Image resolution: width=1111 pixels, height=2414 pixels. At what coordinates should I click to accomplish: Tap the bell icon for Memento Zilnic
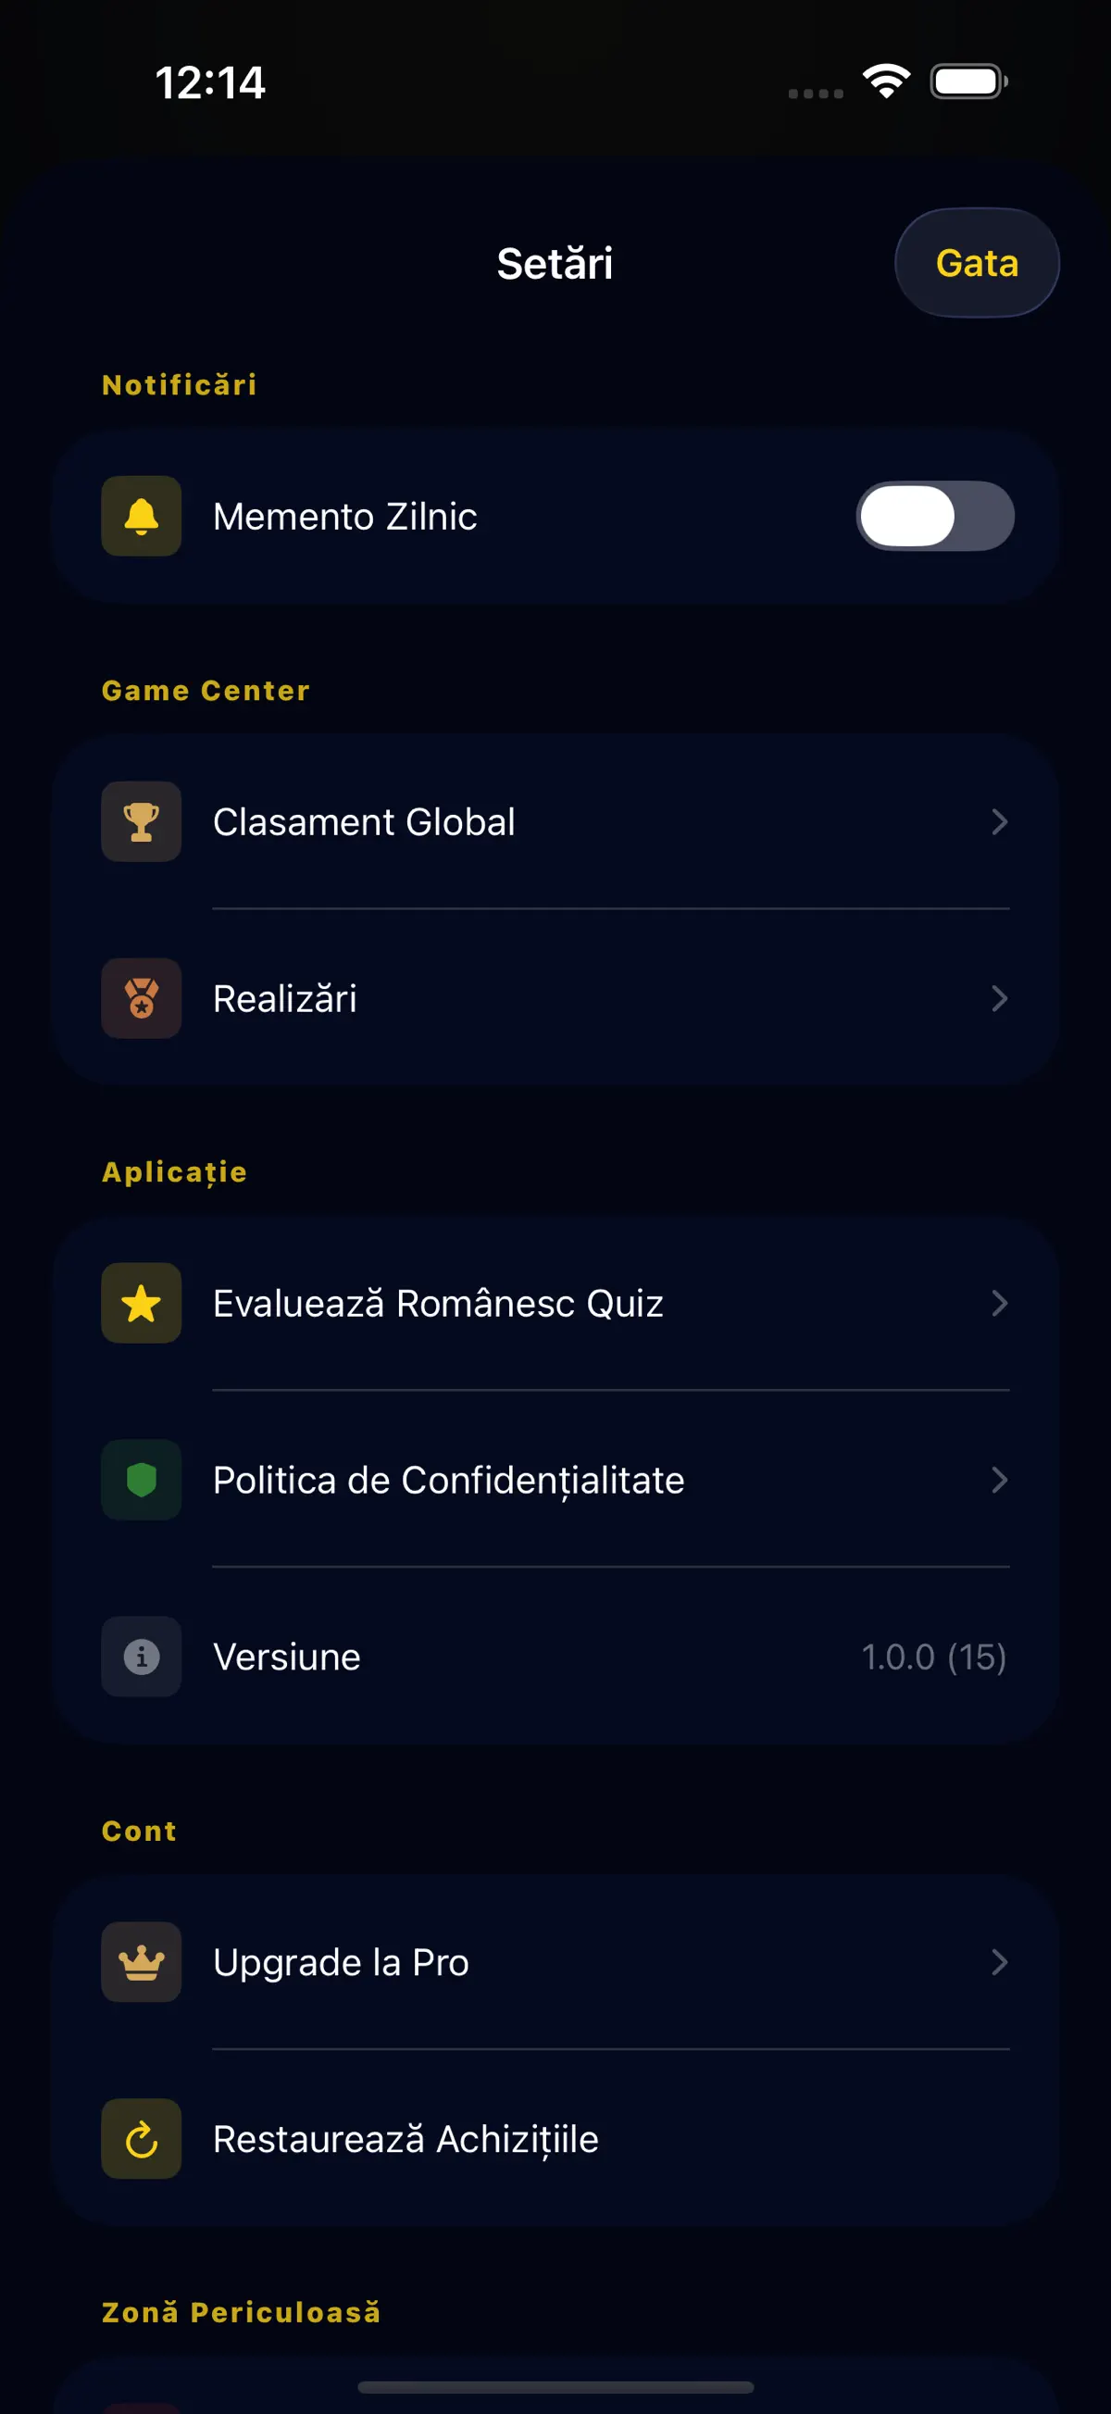[x=142, y=516]
